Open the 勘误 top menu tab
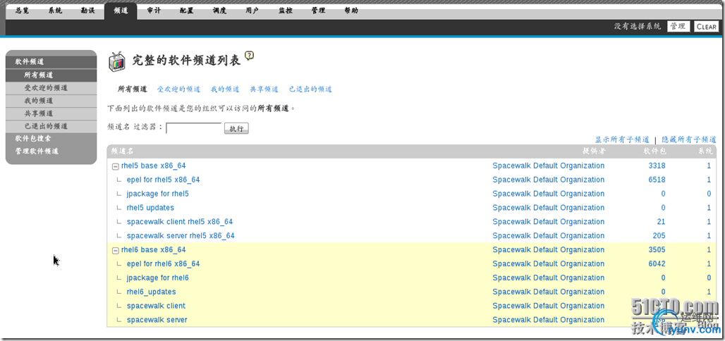This screenshot has height=341, width=725. [x=88, y=11]
